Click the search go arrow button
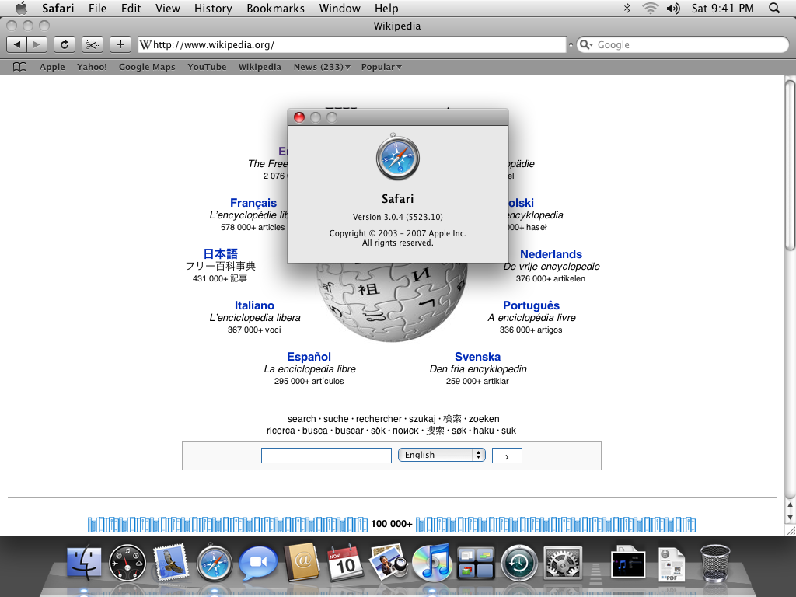 coord(507,455)
